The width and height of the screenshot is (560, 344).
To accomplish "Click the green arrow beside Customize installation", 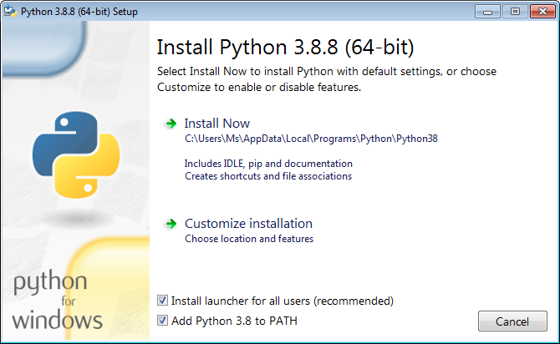I will [171, 224].
